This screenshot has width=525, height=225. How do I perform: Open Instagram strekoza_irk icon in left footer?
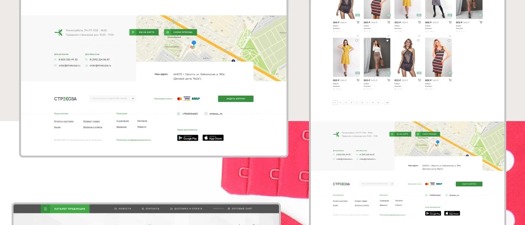206,114
